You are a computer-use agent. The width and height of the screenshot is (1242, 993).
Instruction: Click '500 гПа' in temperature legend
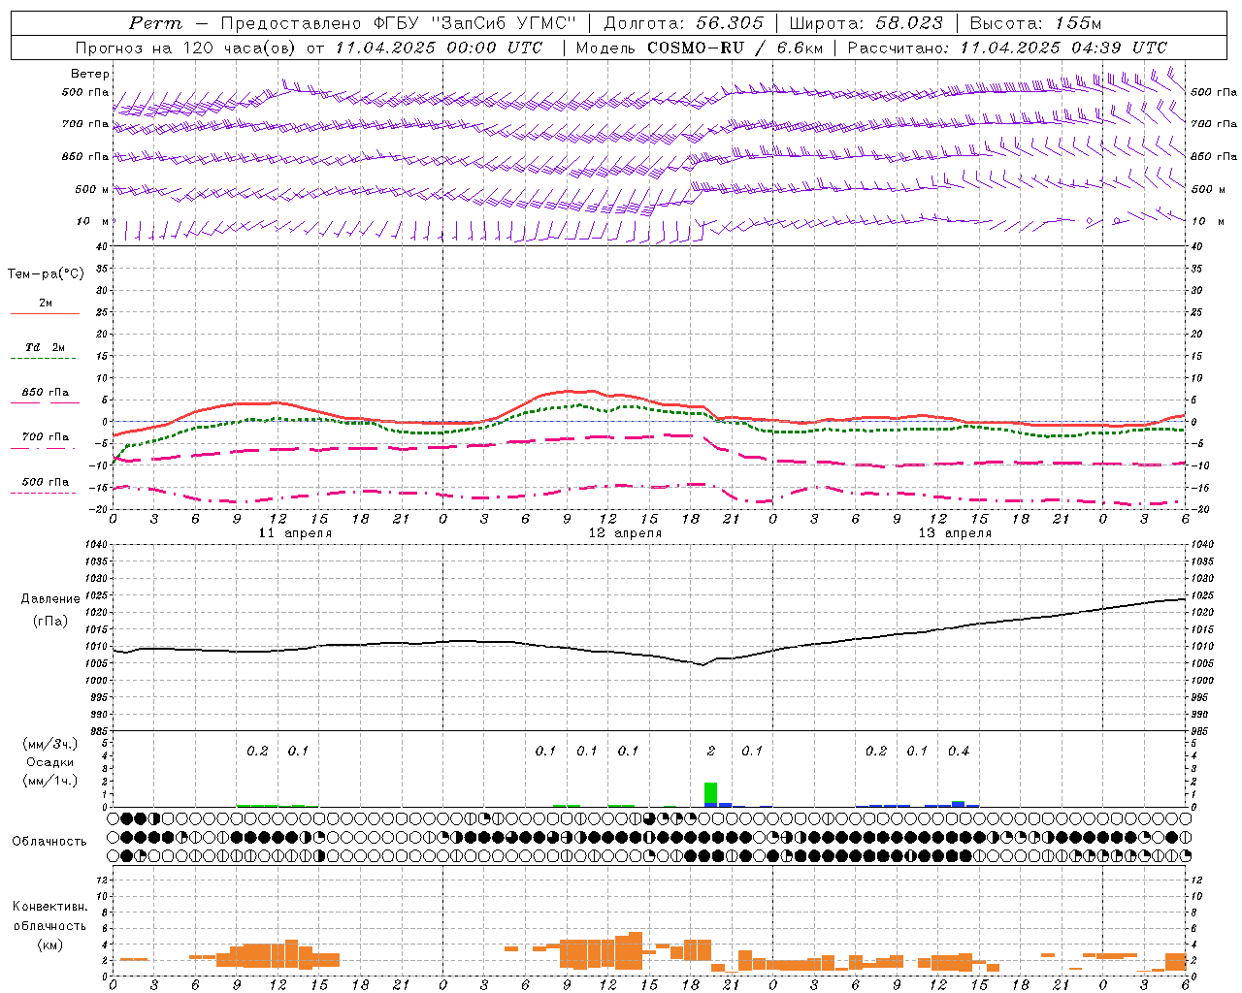[46, 482]
